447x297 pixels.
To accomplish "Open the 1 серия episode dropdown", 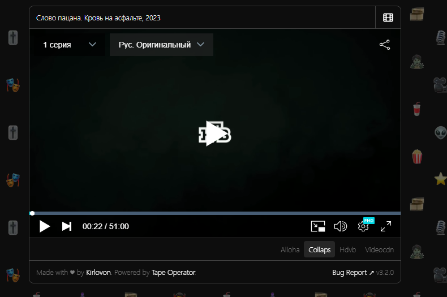I will pos(70,45).
